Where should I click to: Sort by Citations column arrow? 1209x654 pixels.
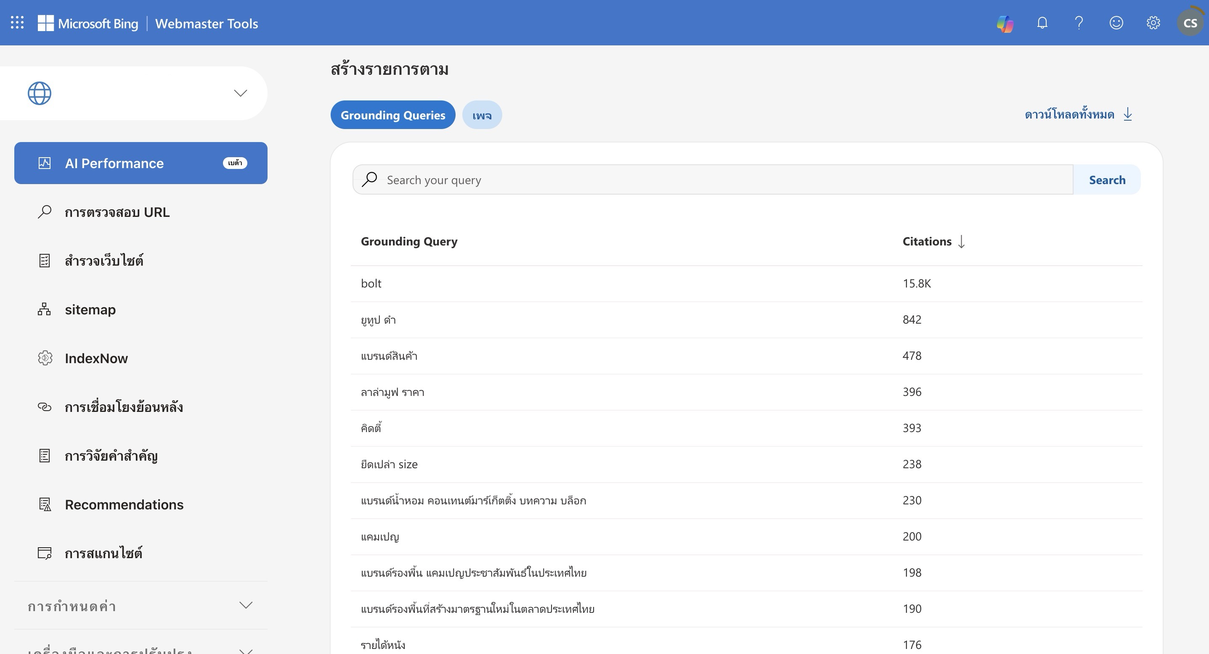(x=961, y=241)
